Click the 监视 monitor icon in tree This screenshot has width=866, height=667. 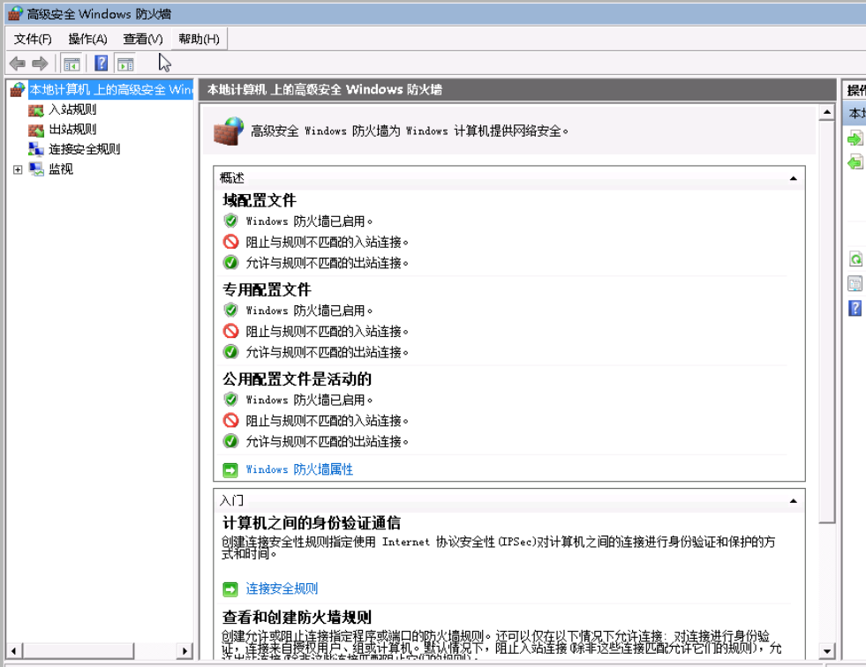(x=36, y=169)
